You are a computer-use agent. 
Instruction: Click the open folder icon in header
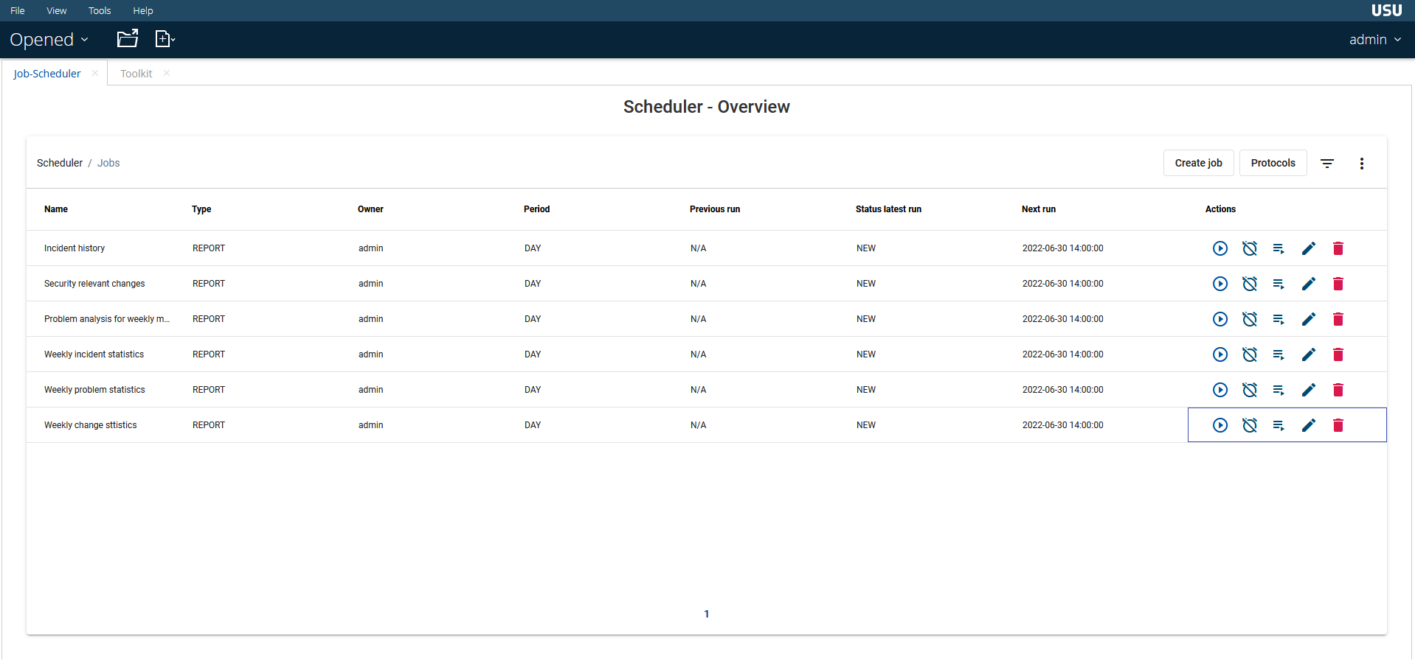128,38
